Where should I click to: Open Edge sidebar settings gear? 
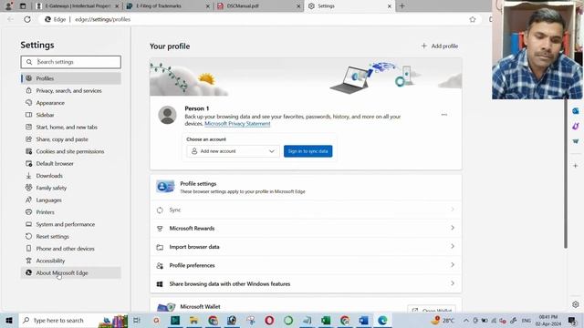coord(576,304)
